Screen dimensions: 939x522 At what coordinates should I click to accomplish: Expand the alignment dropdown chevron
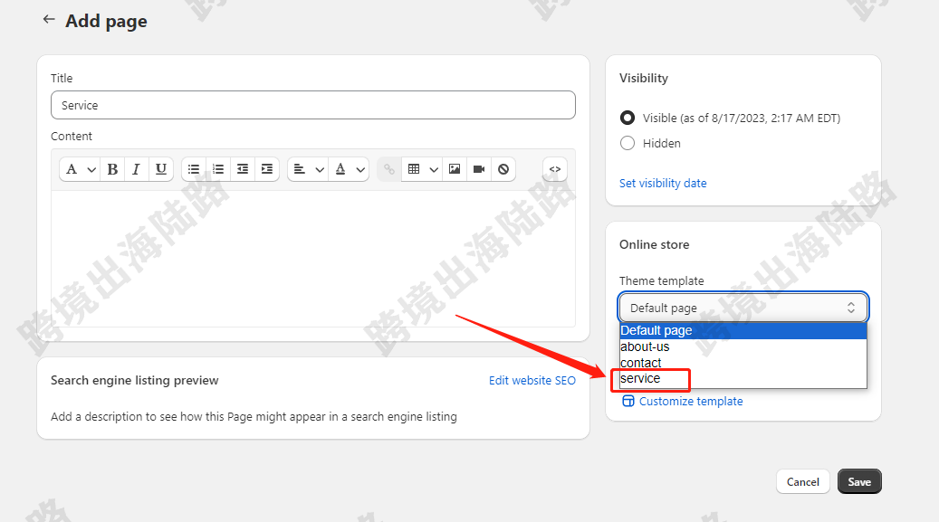[320, 169]
